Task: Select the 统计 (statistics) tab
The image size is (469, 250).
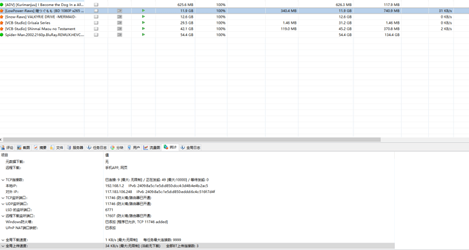Action: pos(170,147)
